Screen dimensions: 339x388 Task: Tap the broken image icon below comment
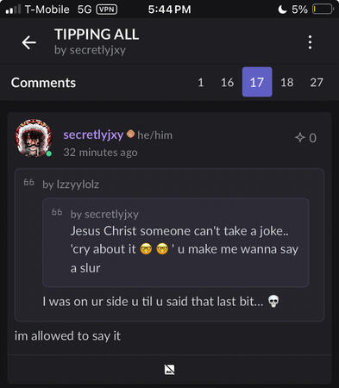[x=169, y=369]
